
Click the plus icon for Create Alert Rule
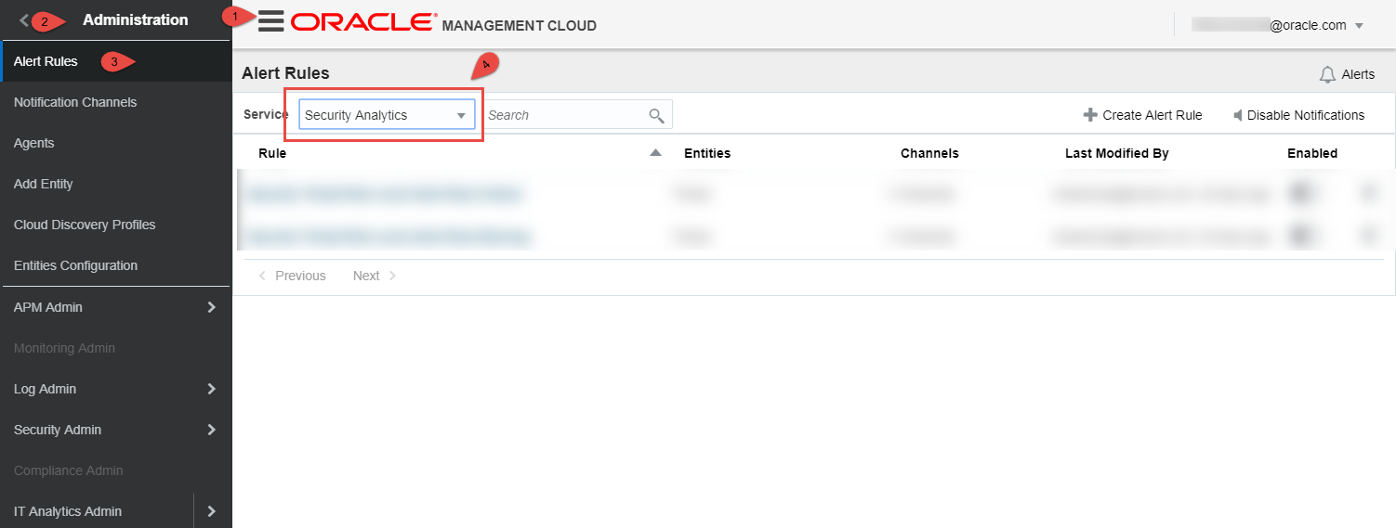click(1090, 115)
